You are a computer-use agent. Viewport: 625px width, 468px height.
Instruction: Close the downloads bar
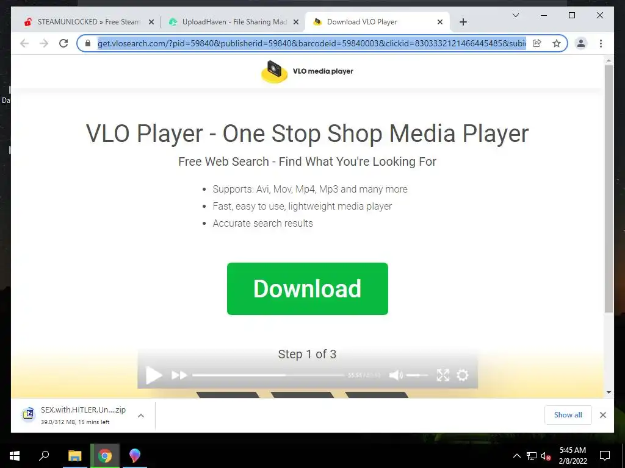(602, 415)
